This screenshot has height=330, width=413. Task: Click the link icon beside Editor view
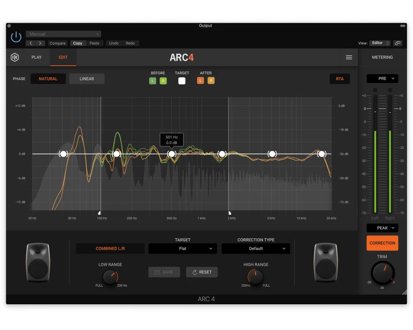click(x=397, y=43)
